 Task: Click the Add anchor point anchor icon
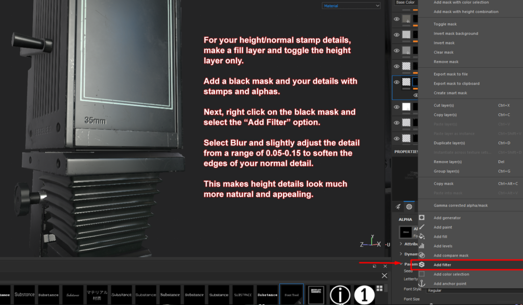(x=421, y=284)
